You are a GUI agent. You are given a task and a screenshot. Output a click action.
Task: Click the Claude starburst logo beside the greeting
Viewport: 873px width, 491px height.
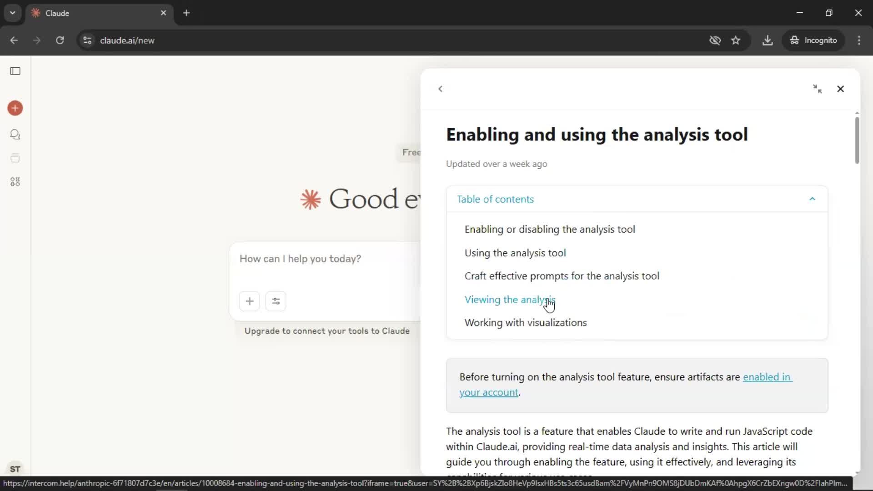click(311, 200)
